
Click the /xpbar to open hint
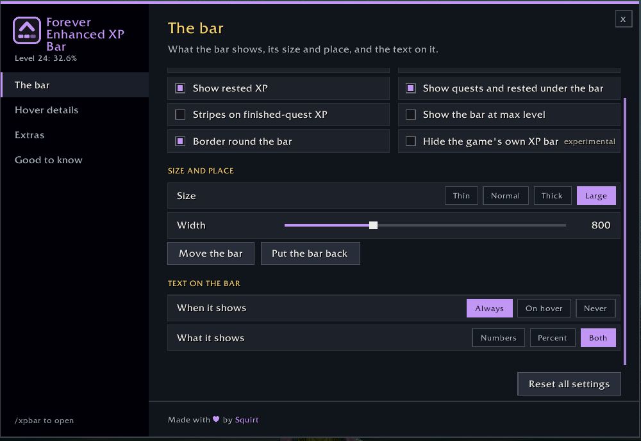(44, 421)
